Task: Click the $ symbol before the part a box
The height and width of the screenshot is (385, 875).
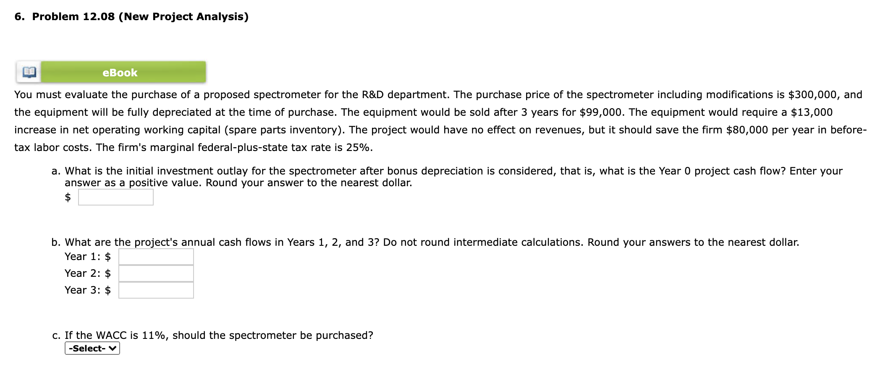Action: (x=68, y=196)
